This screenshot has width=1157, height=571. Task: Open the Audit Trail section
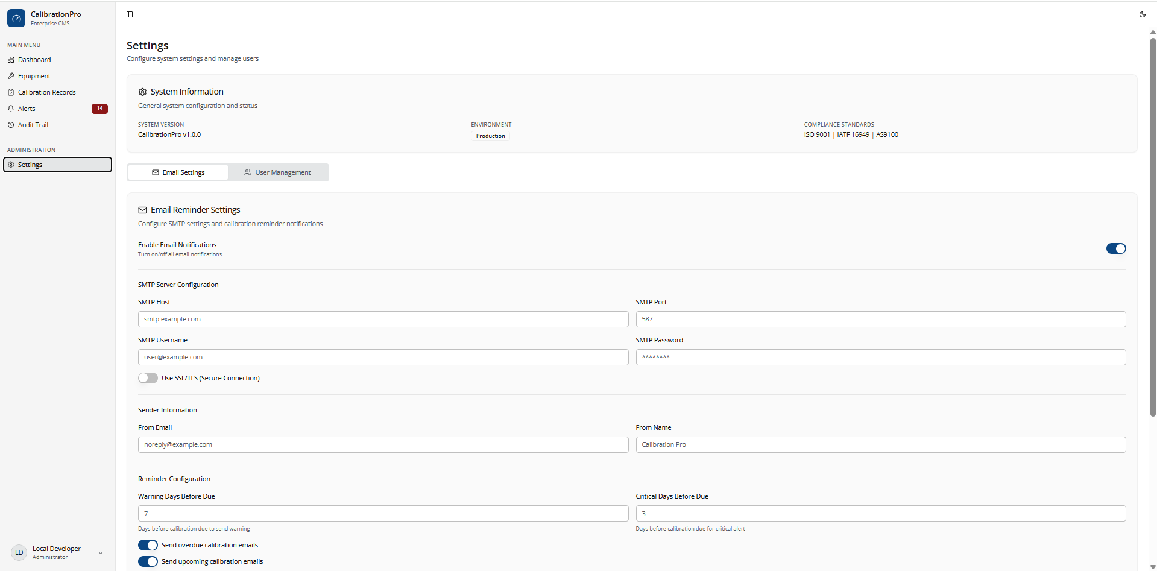click(x=33, y=125)
